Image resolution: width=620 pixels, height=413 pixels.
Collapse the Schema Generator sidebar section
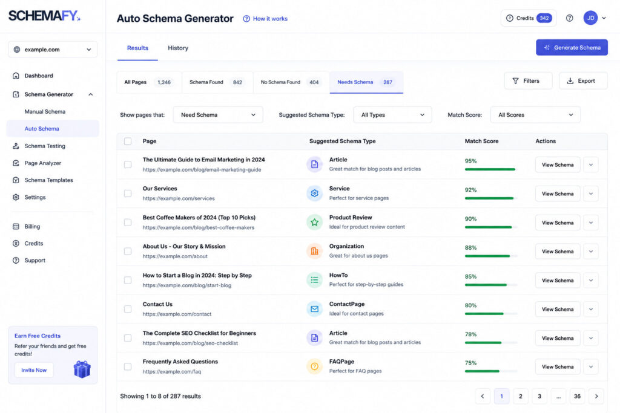point(91,94)
